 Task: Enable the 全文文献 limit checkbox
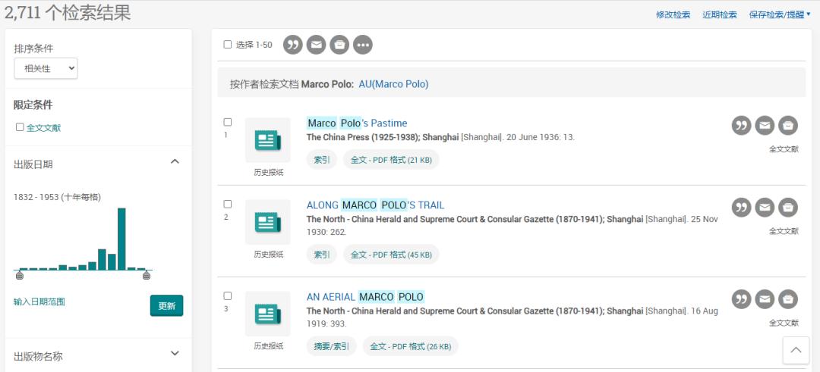pyautogui.click(x=20, y=127)
